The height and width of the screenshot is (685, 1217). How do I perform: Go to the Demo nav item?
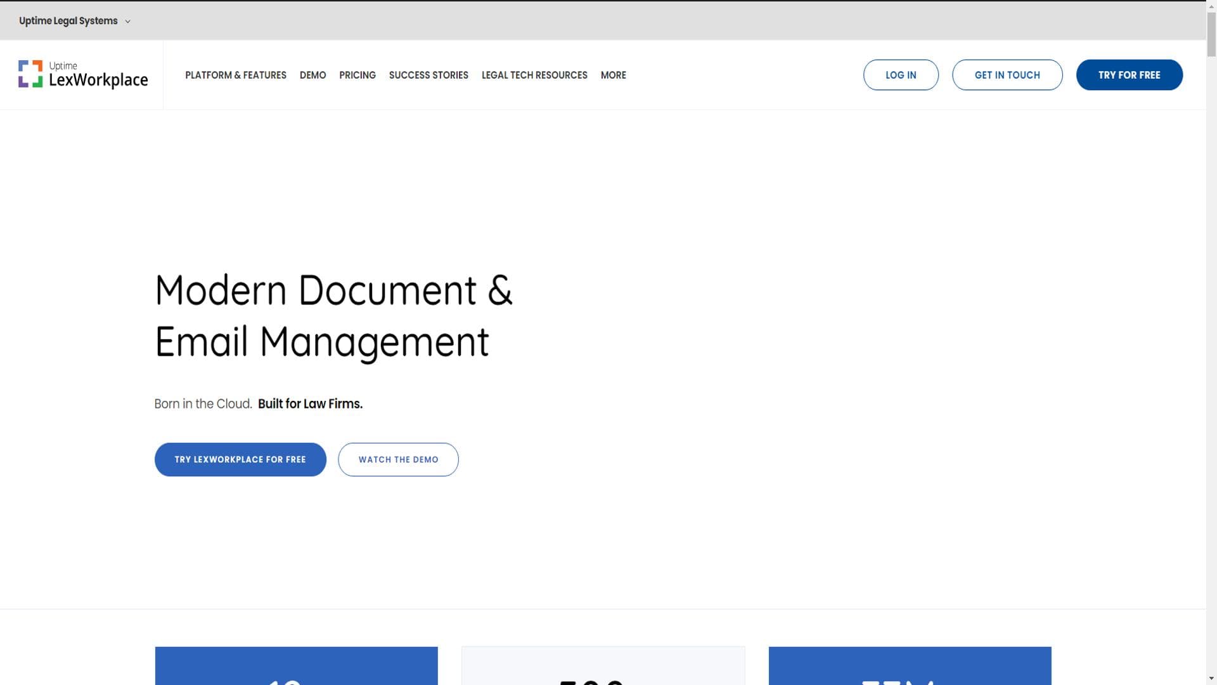(x=312, y=75)
